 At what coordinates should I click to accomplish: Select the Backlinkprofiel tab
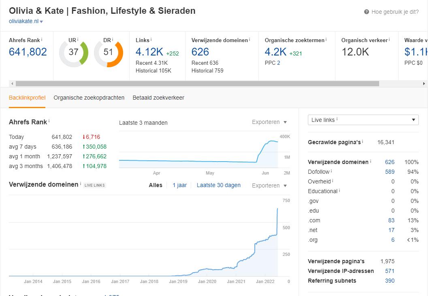(x=27, y=98)
